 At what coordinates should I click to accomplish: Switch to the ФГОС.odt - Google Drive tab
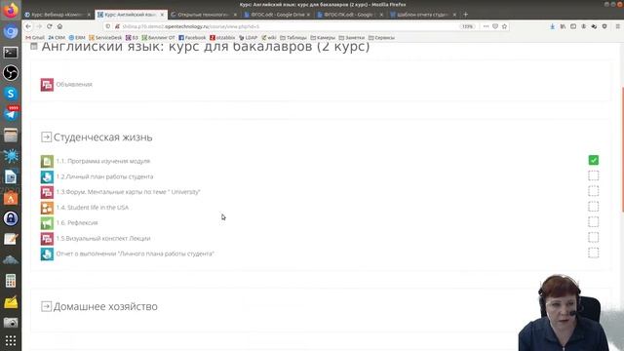pyautogui.click(x=277, y=15)
